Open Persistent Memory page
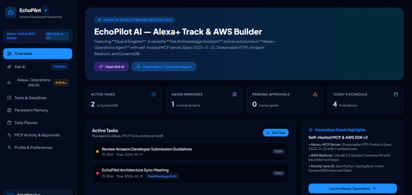This screenshot has width=412, height=195. click(x=38, y=110)
